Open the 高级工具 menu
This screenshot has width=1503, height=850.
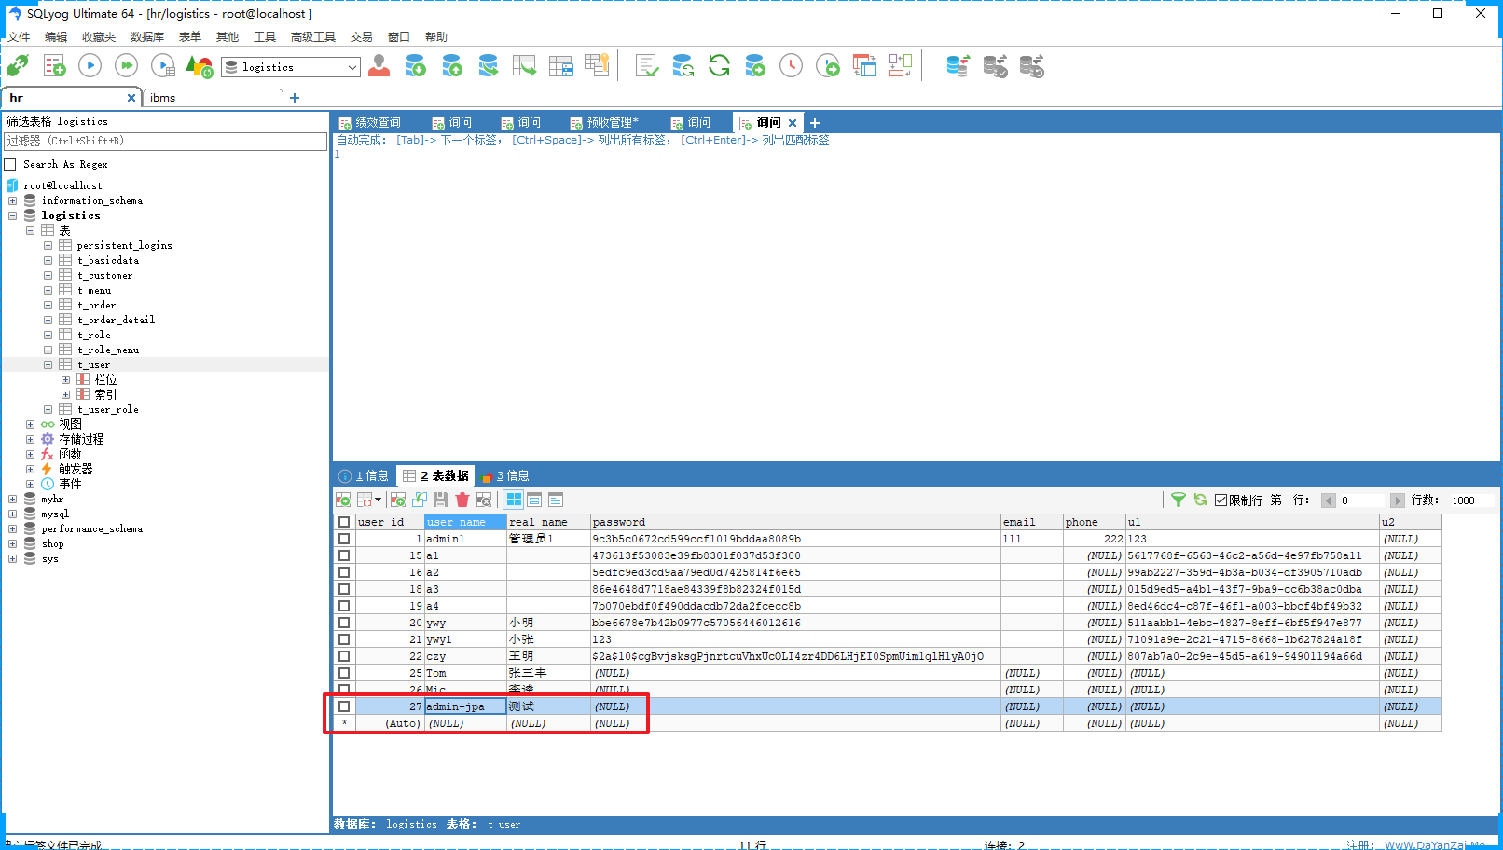coord(313,37)
